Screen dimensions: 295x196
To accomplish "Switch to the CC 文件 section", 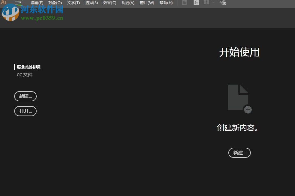I will point(25,74).
